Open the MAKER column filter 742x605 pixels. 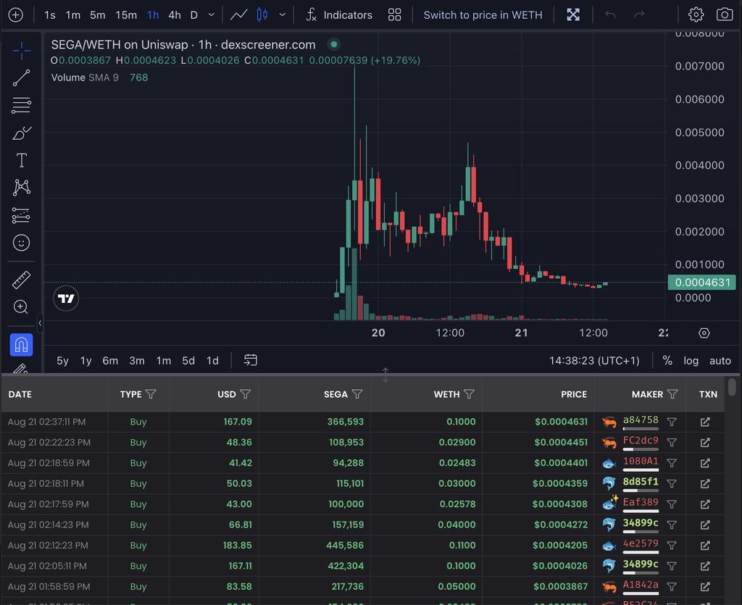point(672,394)
